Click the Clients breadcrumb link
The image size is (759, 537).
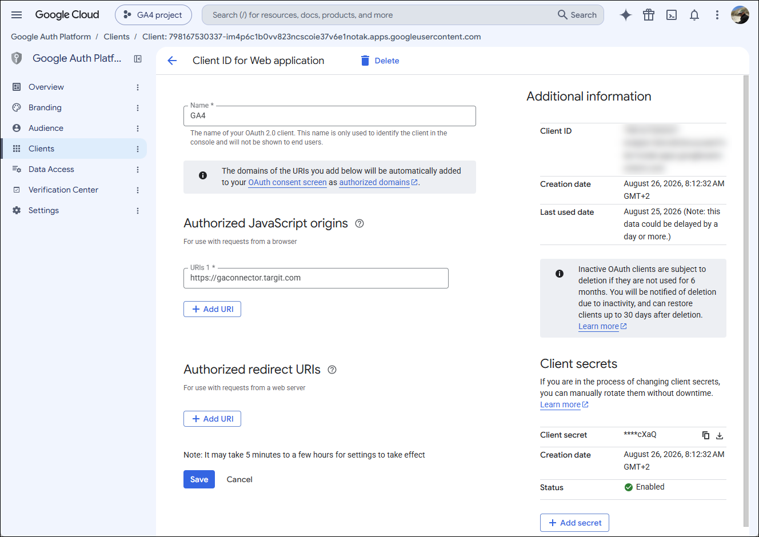117,37
